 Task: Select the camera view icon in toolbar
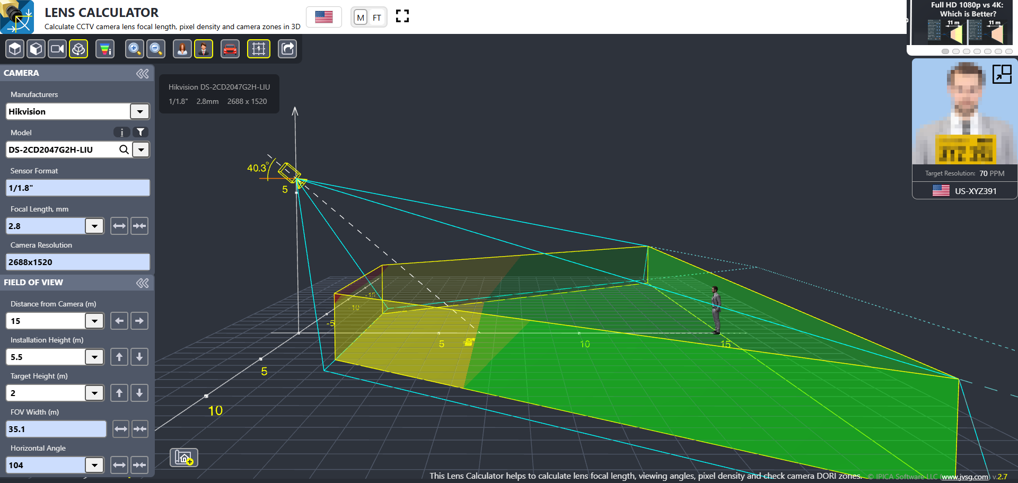click(57, 49)
